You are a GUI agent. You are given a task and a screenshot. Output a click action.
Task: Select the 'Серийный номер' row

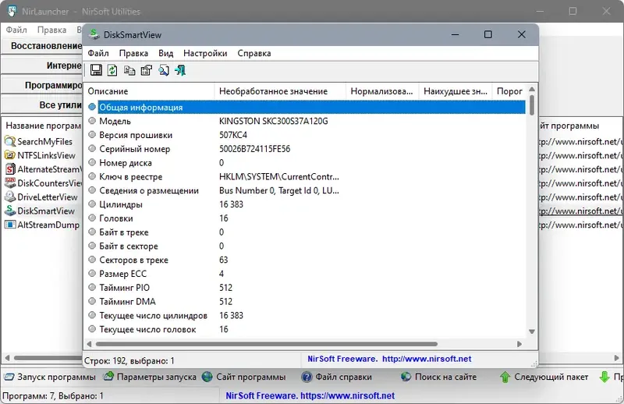(306, 149)
